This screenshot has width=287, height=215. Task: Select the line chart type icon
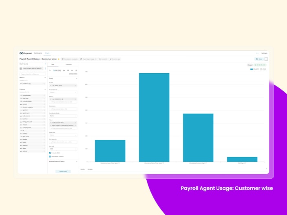click(x=50, y=70)
